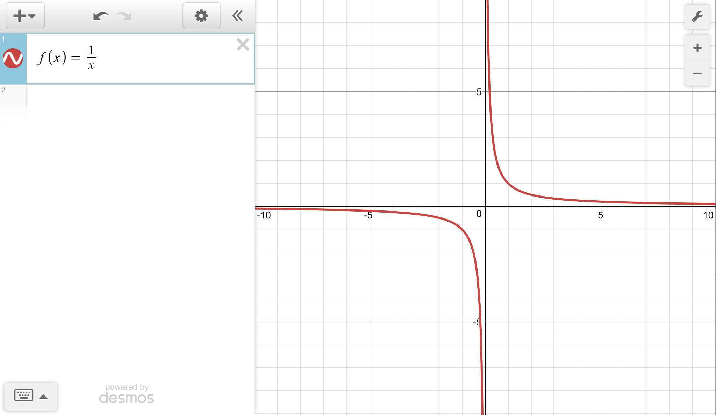Toggle visibility of f(x) curve icon
Screen dimensions: 716x415
pyautogui.click(x=13, y=58)
